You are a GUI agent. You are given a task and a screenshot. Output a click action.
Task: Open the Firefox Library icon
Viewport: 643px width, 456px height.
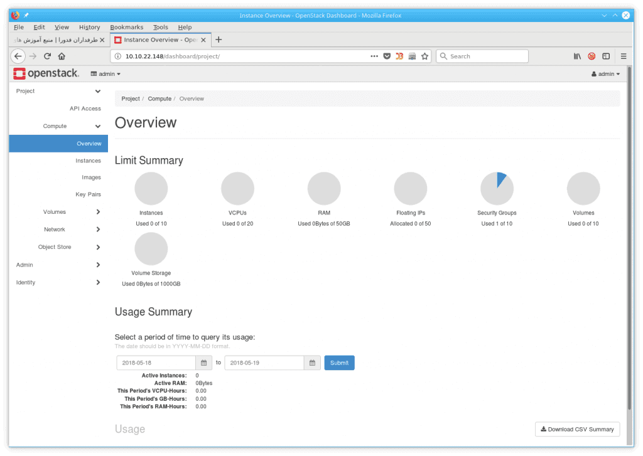pos(577,56)
